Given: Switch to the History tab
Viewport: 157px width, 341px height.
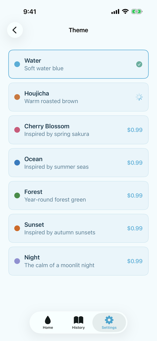Looking at the screenshot, I should click(x=78, y=322).
